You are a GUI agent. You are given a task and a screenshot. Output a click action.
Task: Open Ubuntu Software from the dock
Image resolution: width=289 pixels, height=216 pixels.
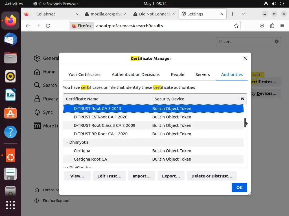pos(10,113)
